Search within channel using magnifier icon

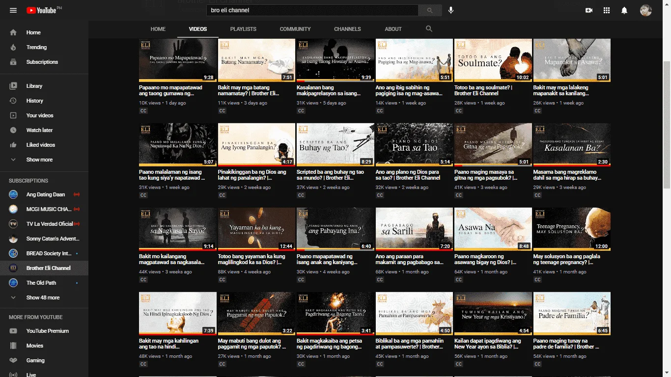(429, 29)
